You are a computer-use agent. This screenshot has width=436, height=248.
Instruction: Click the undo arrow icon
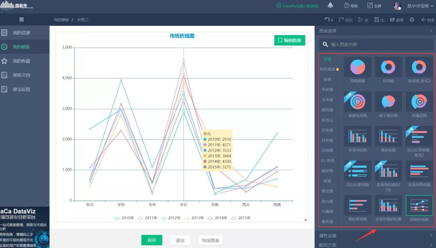(x=327, y=19)
